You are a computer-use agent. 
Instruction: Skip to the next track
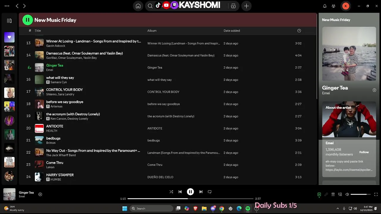(201, 192)
